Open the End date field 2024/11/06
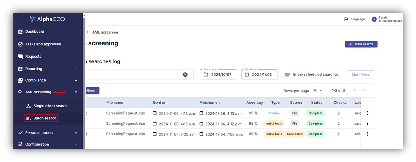Viewport: 416px width, 162px height. (x=259, y=75)
